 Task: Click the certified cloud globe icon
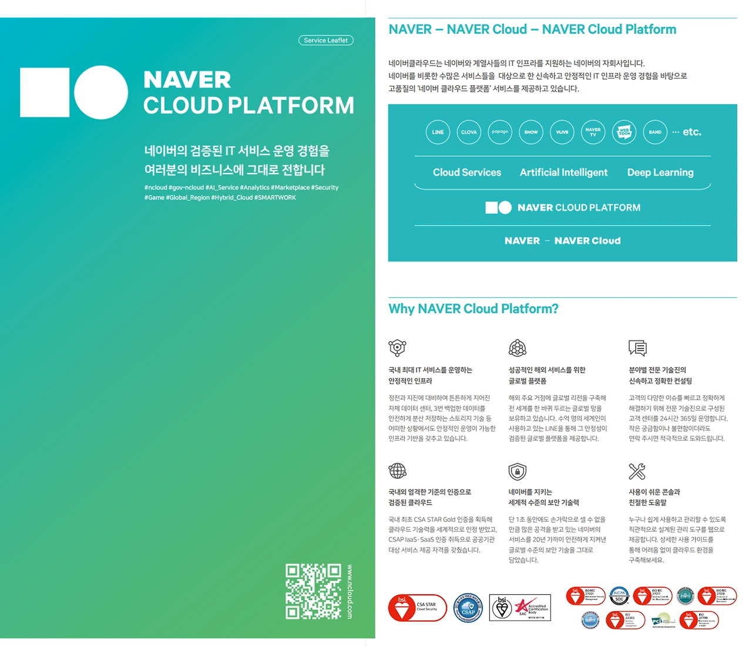point(397,471)
